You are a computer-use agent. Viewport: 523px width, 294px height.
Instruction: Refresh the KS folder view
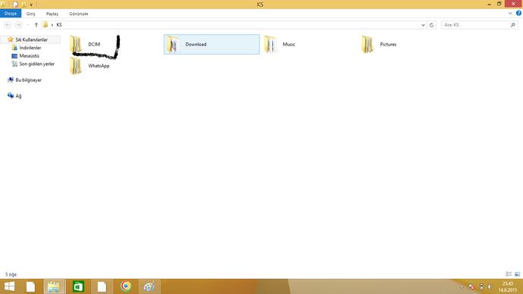click(431, 25)
